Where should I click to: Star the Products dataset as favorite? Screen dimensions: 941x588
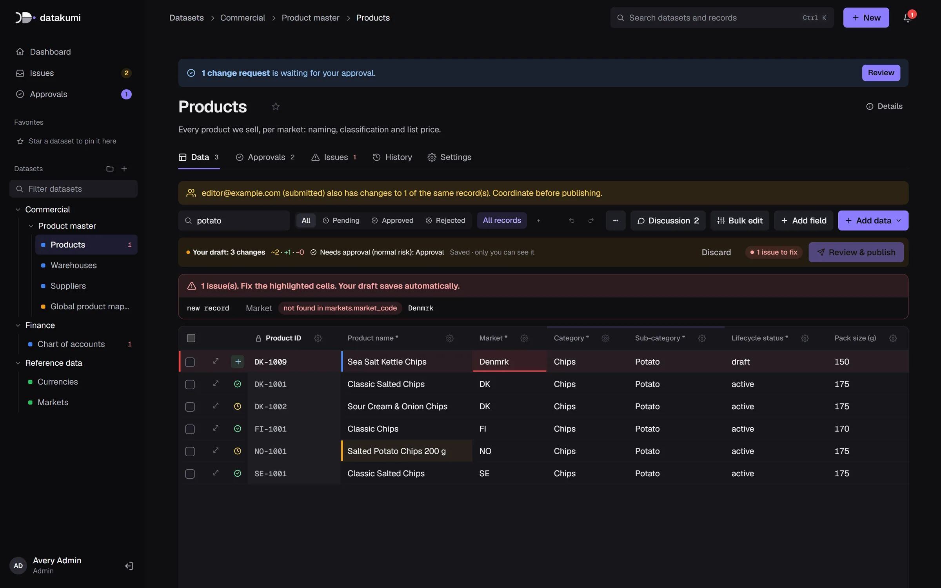[x=276, y=107]
